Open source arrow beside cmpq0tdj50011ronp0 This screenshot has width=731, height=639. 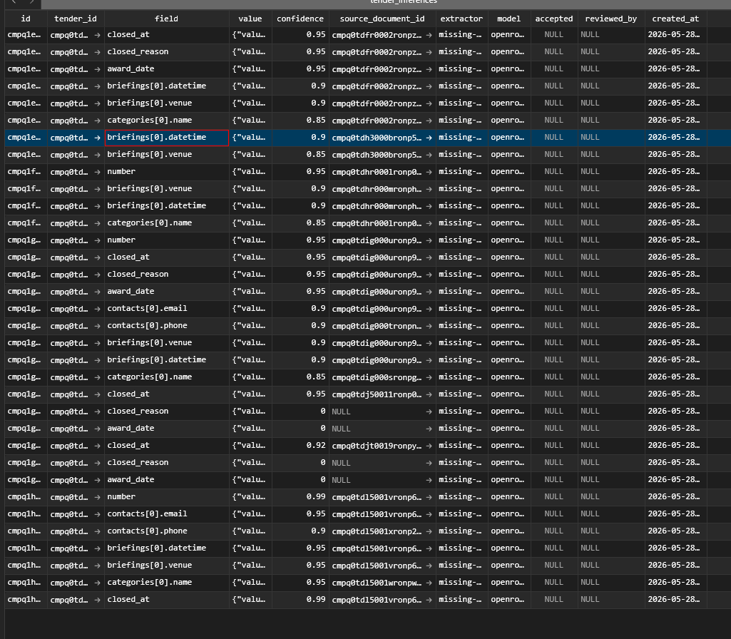click(x=429, y=394)
